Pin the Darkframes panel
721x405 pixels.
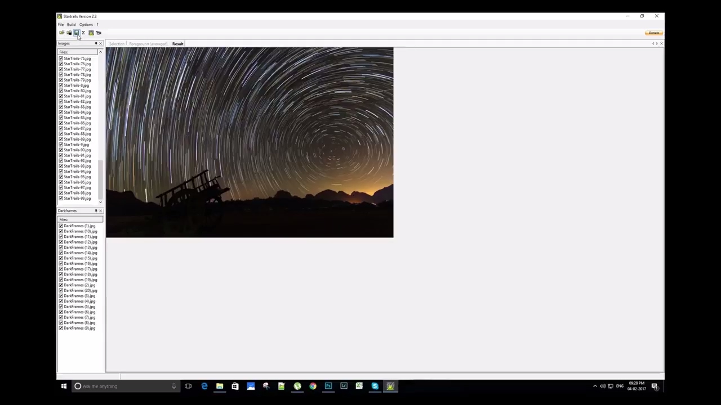pyautogui.click(x=96, y=210)
